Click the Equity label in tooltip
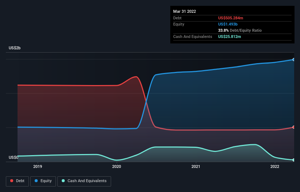Viewport: 300px width, 192px height. pyautogui.click(x=179, y=24)
